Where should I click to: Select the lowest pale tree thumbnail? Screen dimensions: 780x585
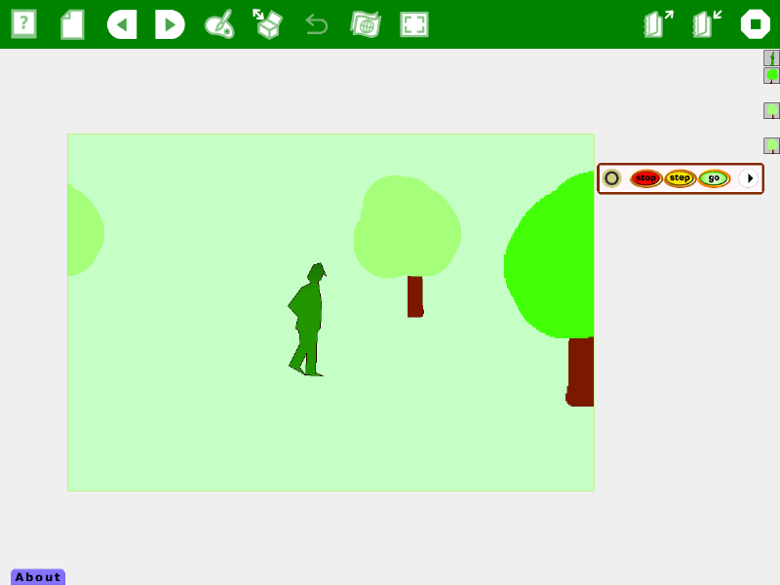pyautogui.click(x=771, y=145)
